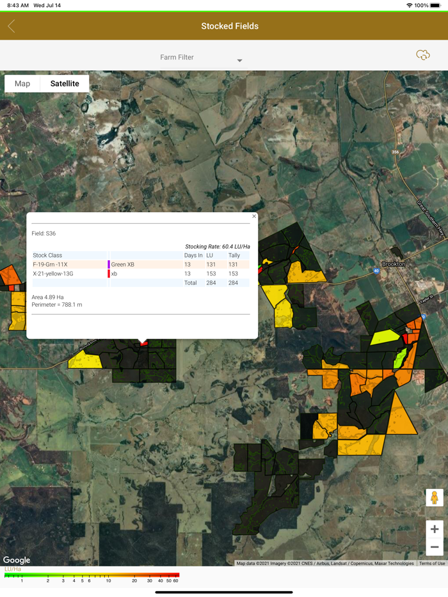Viewport: 448px width, 597px height.
Task: Open Street View pegman
Action: click(435, 498)
